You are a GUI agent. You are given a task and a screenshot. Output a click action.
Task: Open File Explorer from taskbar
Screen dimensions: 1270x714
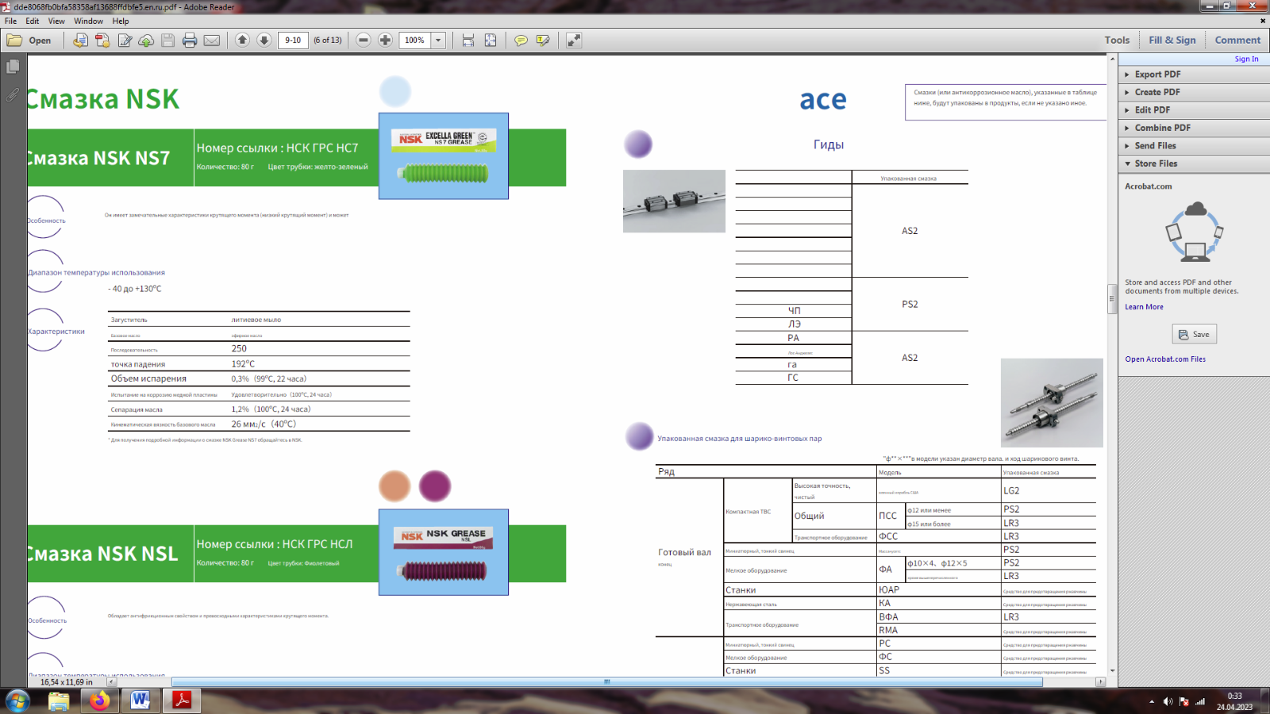click(59, 701)
